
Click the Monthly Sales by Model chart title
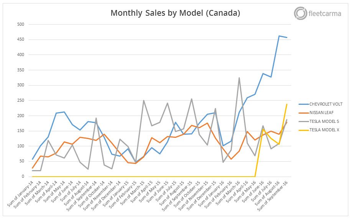pyautogui.click(x=175, y=13)
